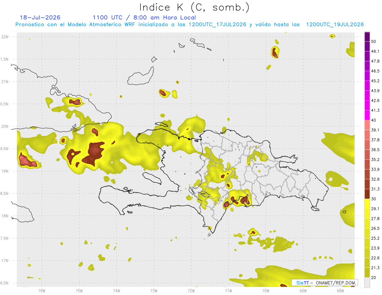Click the '76W' longitude label
The height and width of the screenshot is (295, 382).
(x=42, y=291)
